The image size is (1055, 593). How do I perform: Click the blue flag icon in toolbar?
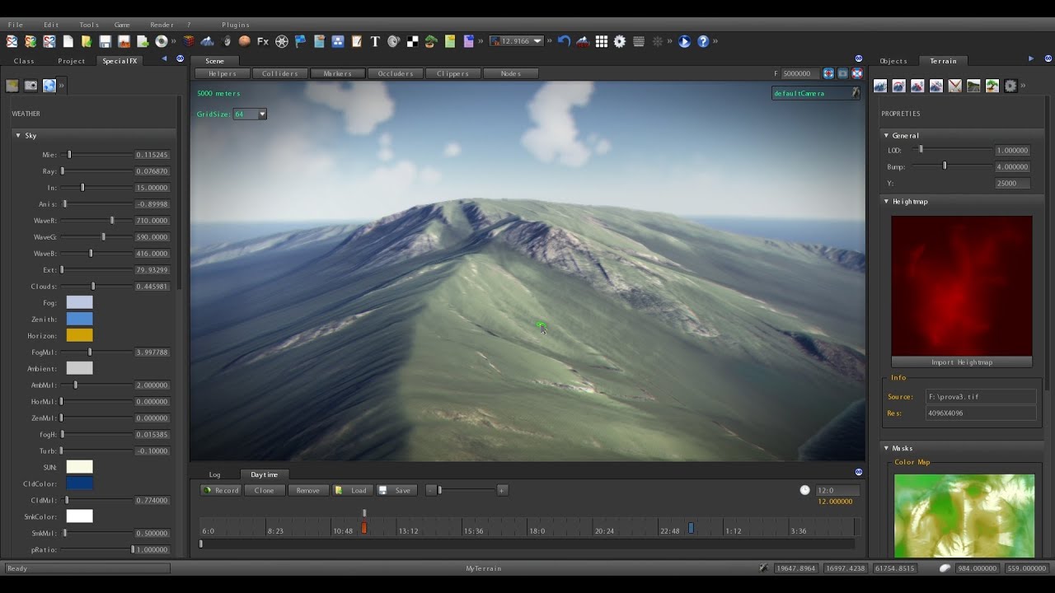click(301, 41)
